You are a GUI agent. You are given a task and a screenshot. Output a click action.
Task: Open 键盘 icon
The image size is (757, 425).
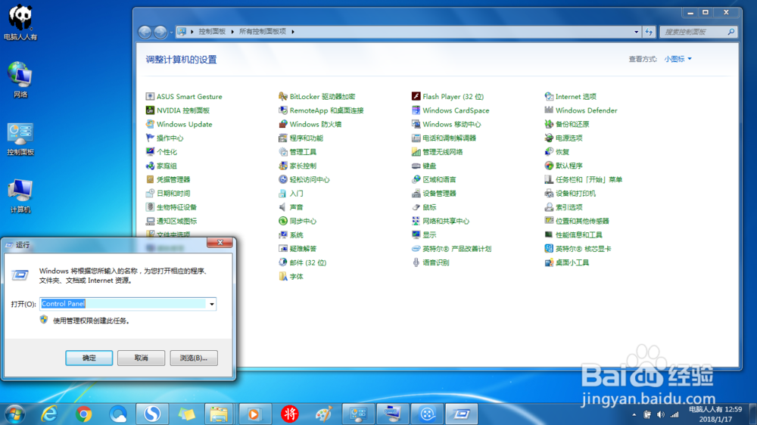(416, 166)
